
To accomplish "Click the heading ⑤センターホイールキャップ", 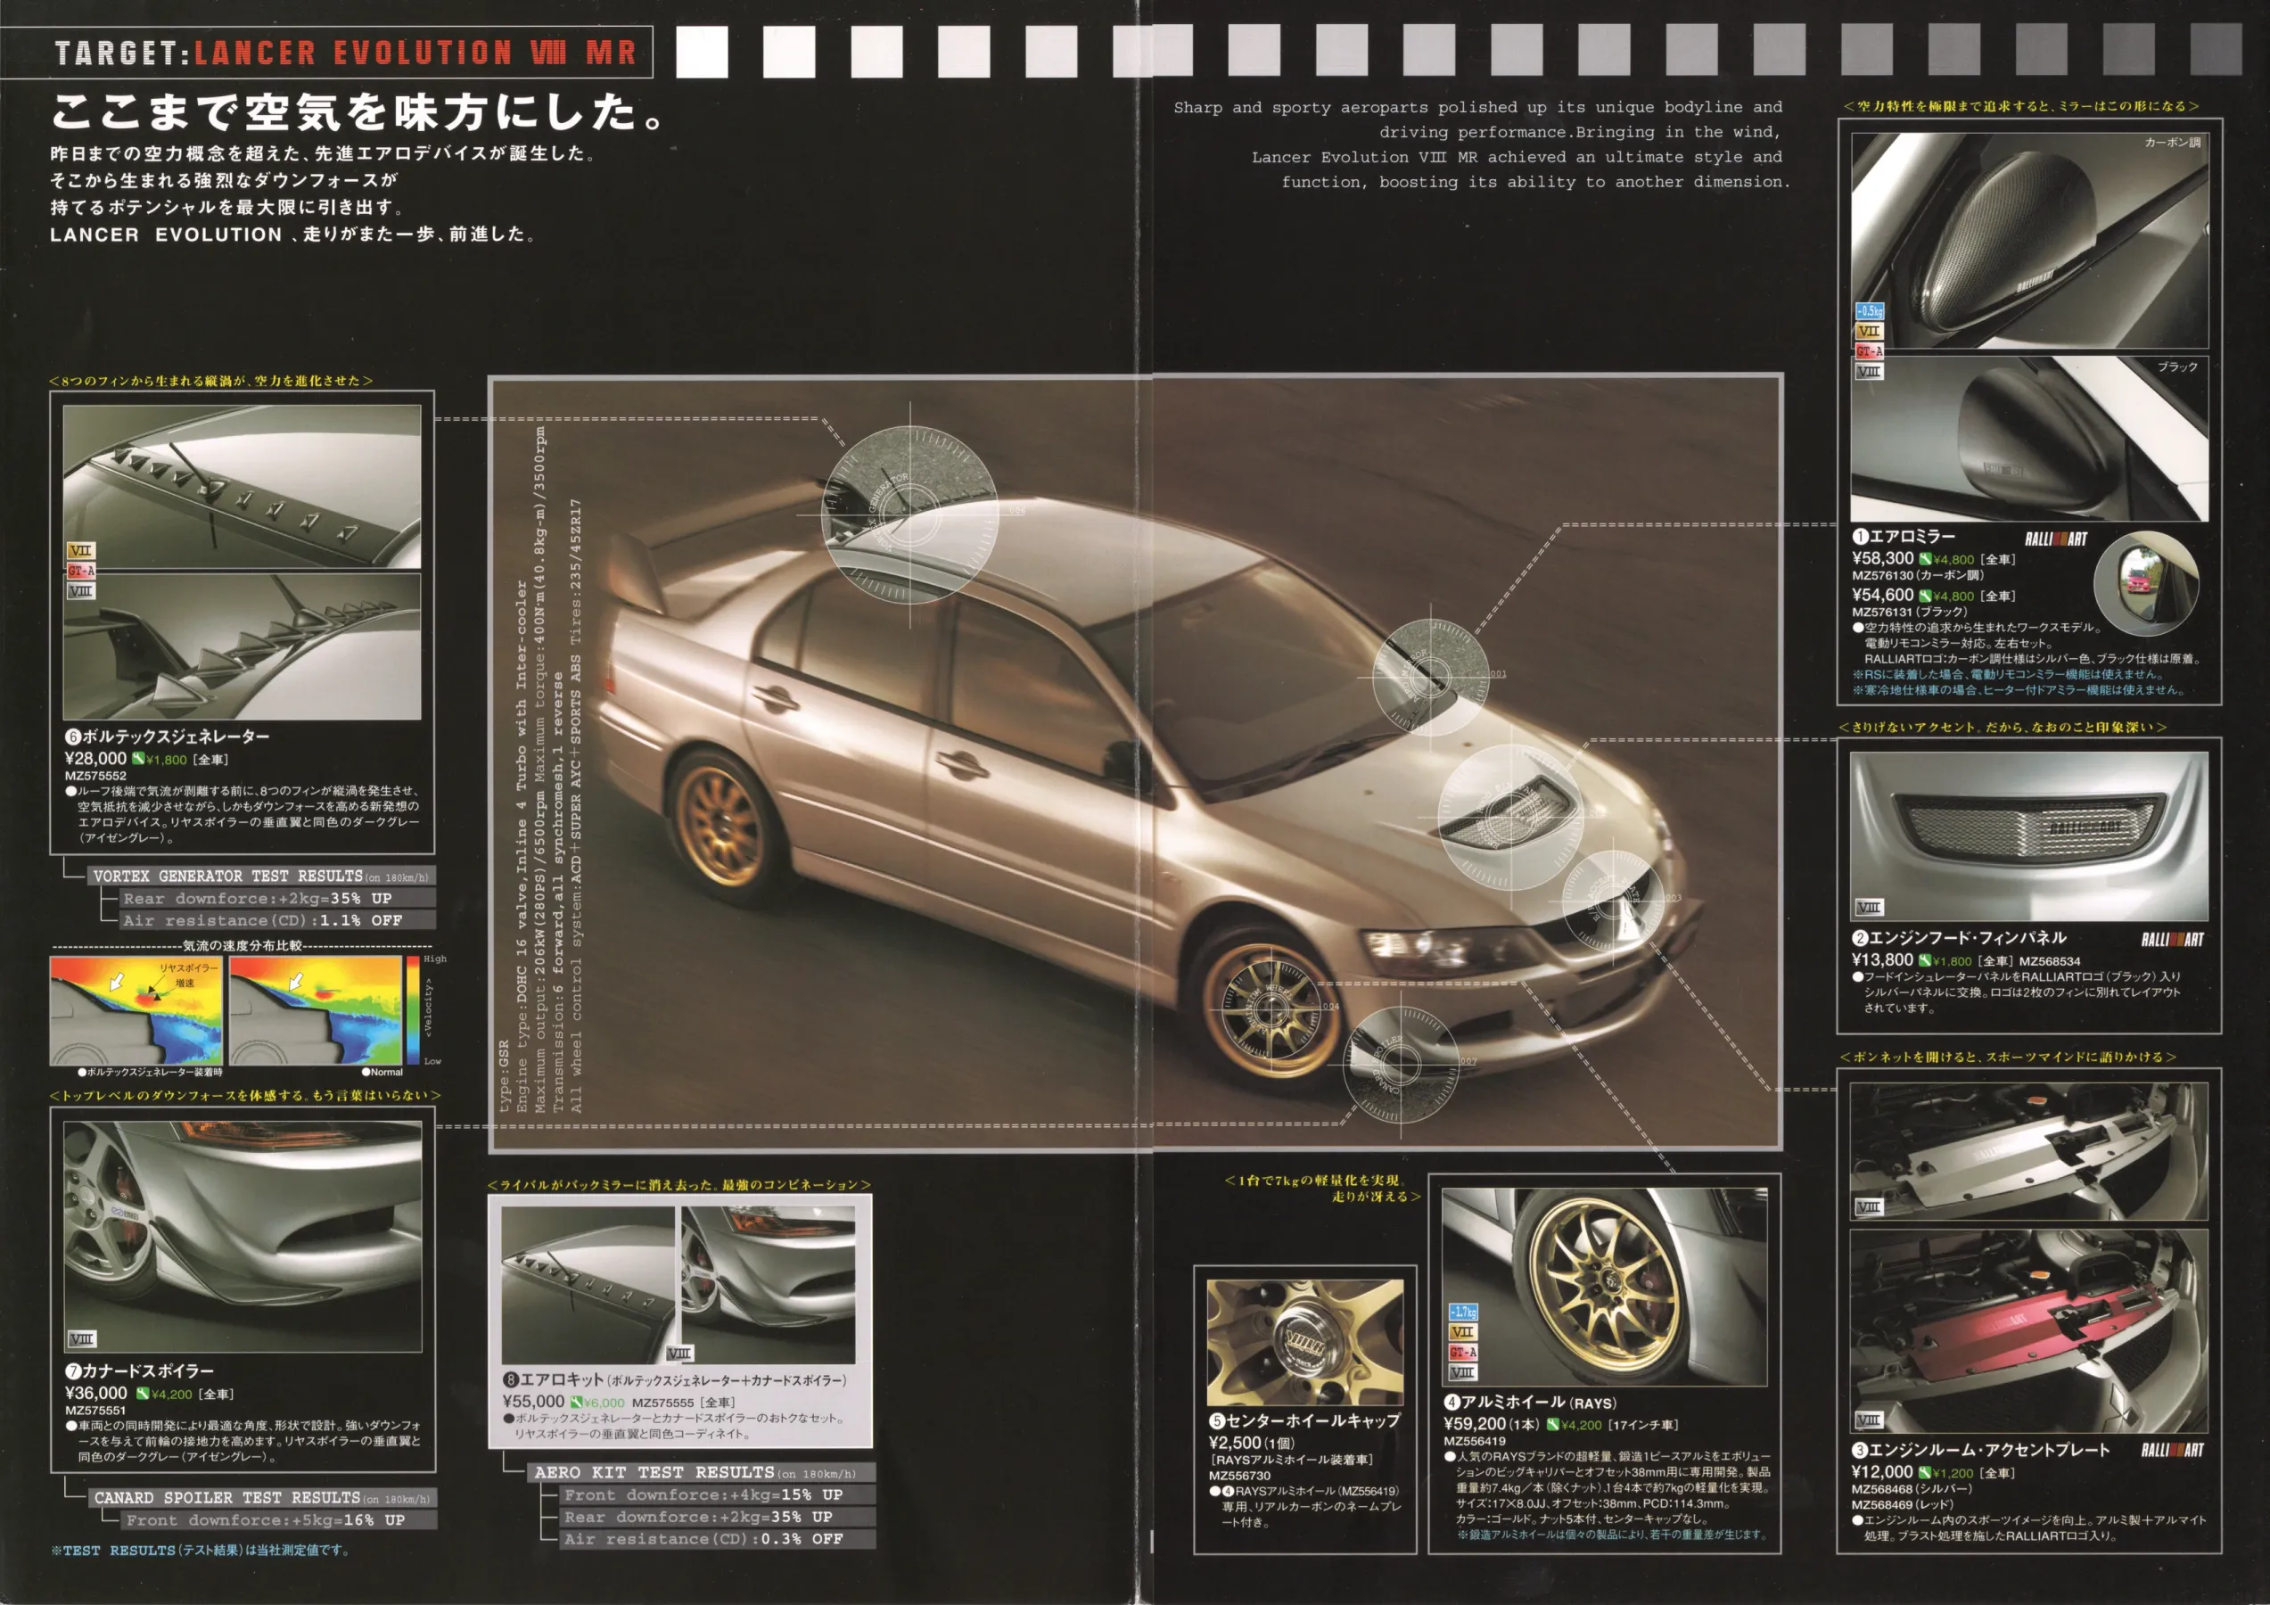I will 1305,1421.
